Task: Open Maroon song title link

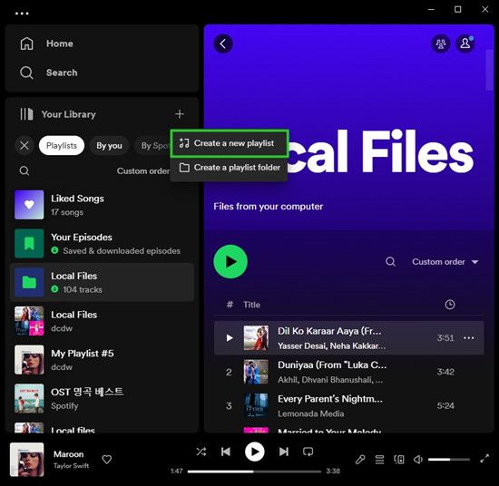Action: [68, 454]
